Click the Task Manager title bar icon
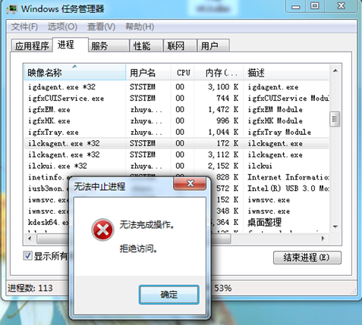The width and height of the screenshot is (362, 325). click(x=12, y=9)
